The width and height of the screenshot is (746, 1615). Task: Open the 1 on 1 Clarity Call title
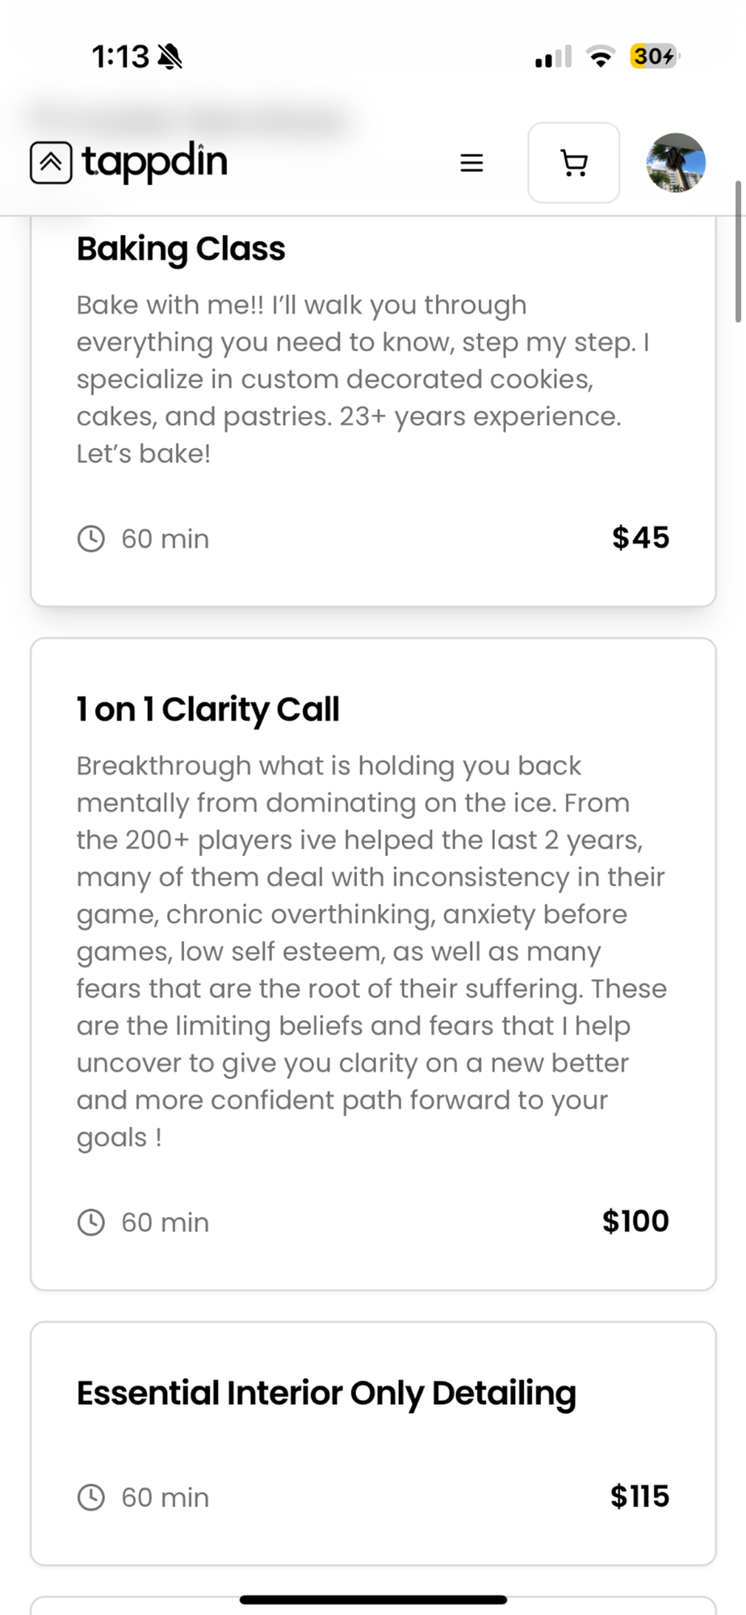208,710
